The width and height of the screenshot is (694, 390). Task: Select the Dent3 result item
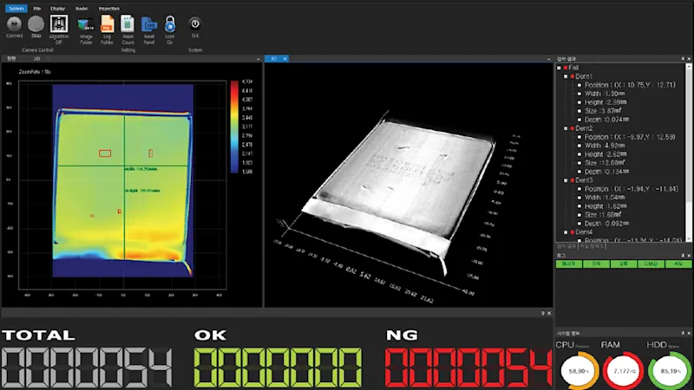point(583,180)
